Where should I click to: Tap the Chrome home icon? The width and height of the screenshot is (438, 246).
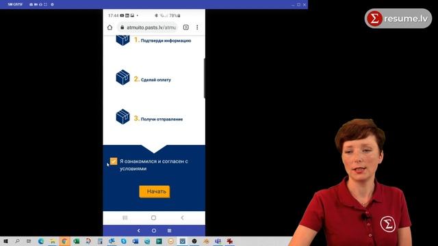tap(109, 27)
